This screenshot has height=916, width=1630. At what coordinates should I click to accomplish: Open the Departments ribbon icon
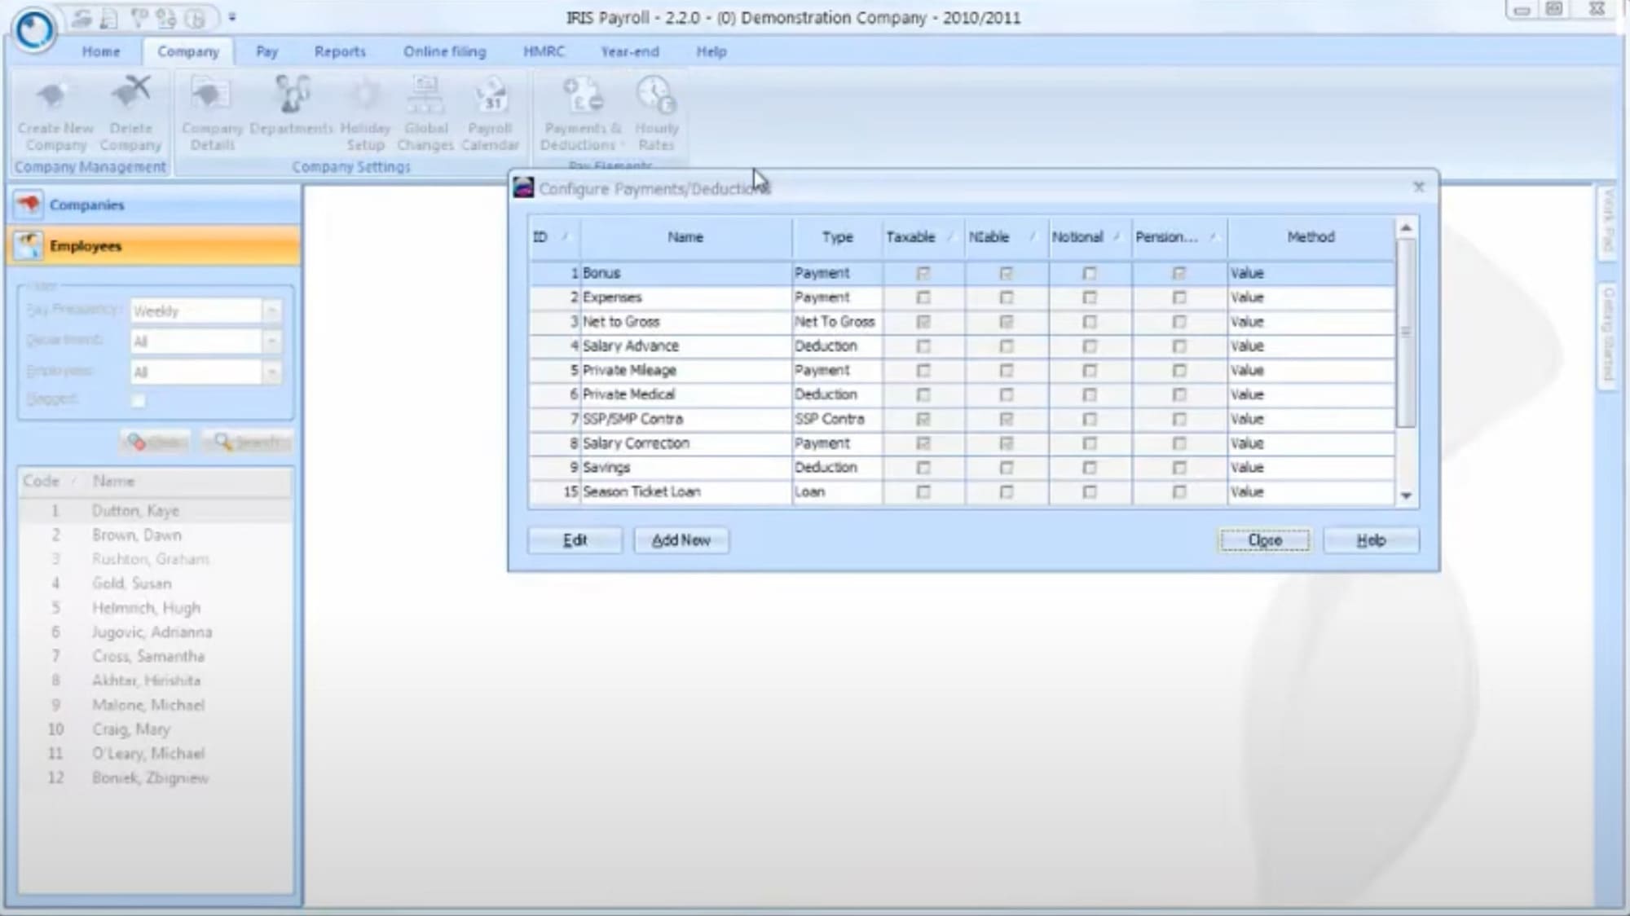tap(292, 95)
